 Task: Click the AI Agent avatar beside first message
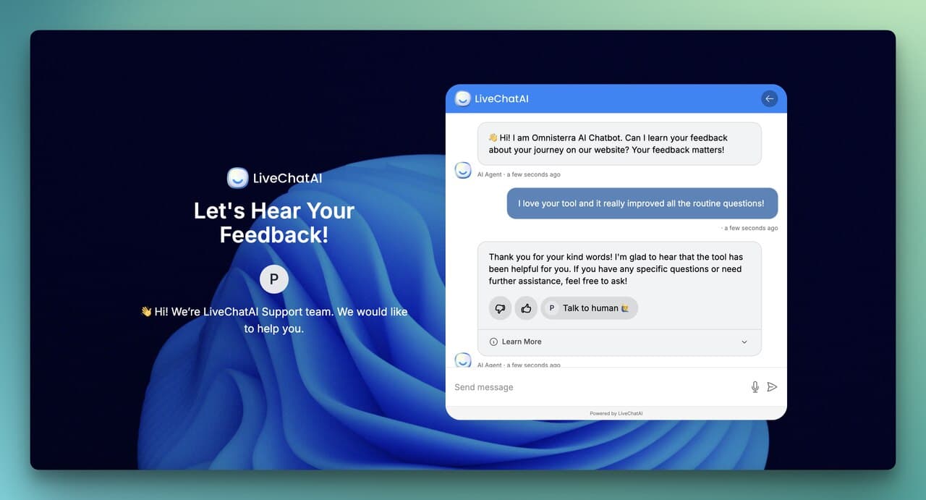coord(463,170)
